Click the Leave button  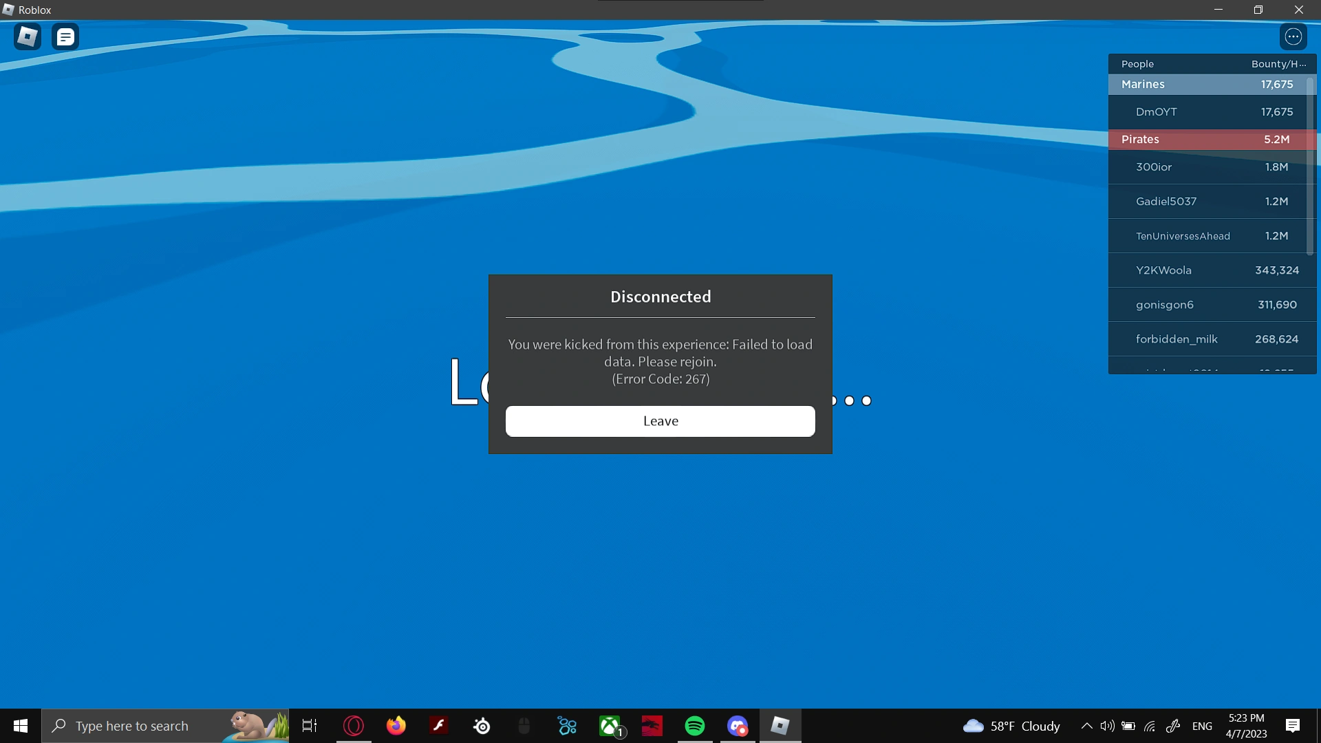tap(660, 421)
